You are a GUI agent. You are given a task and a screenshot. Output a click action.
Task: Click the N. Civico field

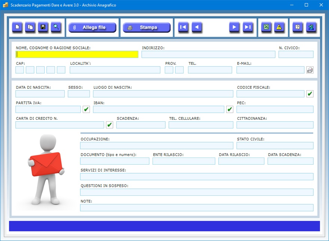(296, 54)
